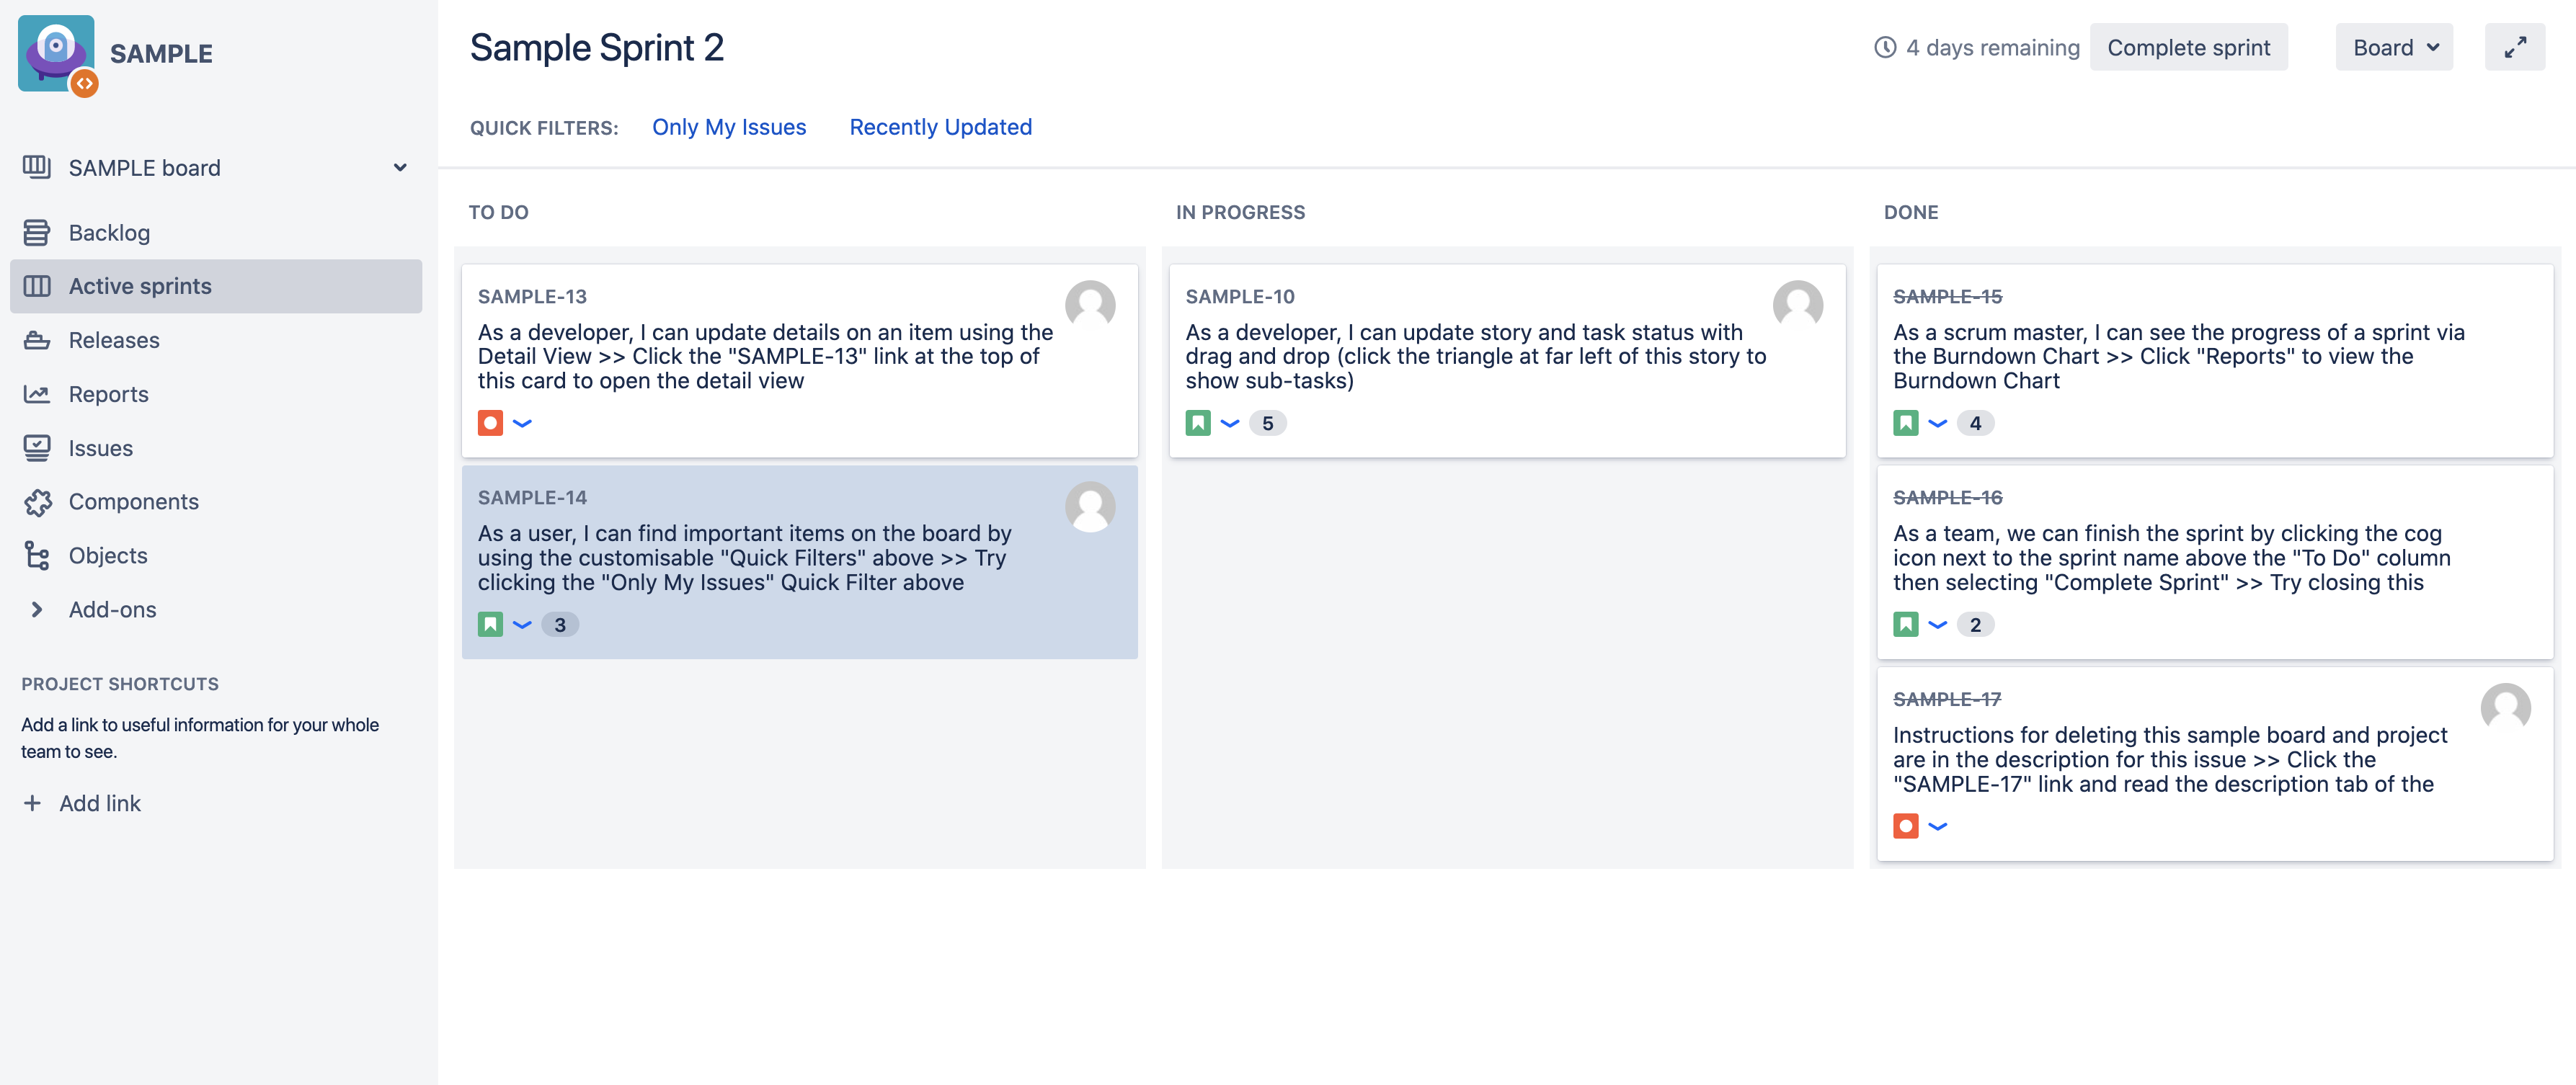Open the Board dropdown menu

(x=2393, y=47)
